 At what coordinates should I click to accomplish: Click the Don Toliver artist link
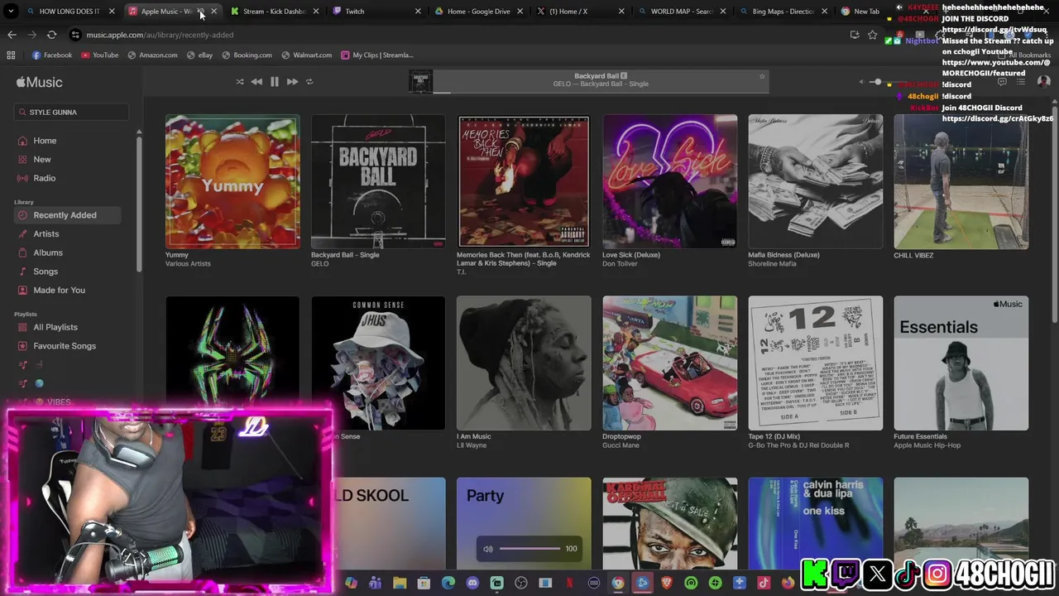(620, 264)
